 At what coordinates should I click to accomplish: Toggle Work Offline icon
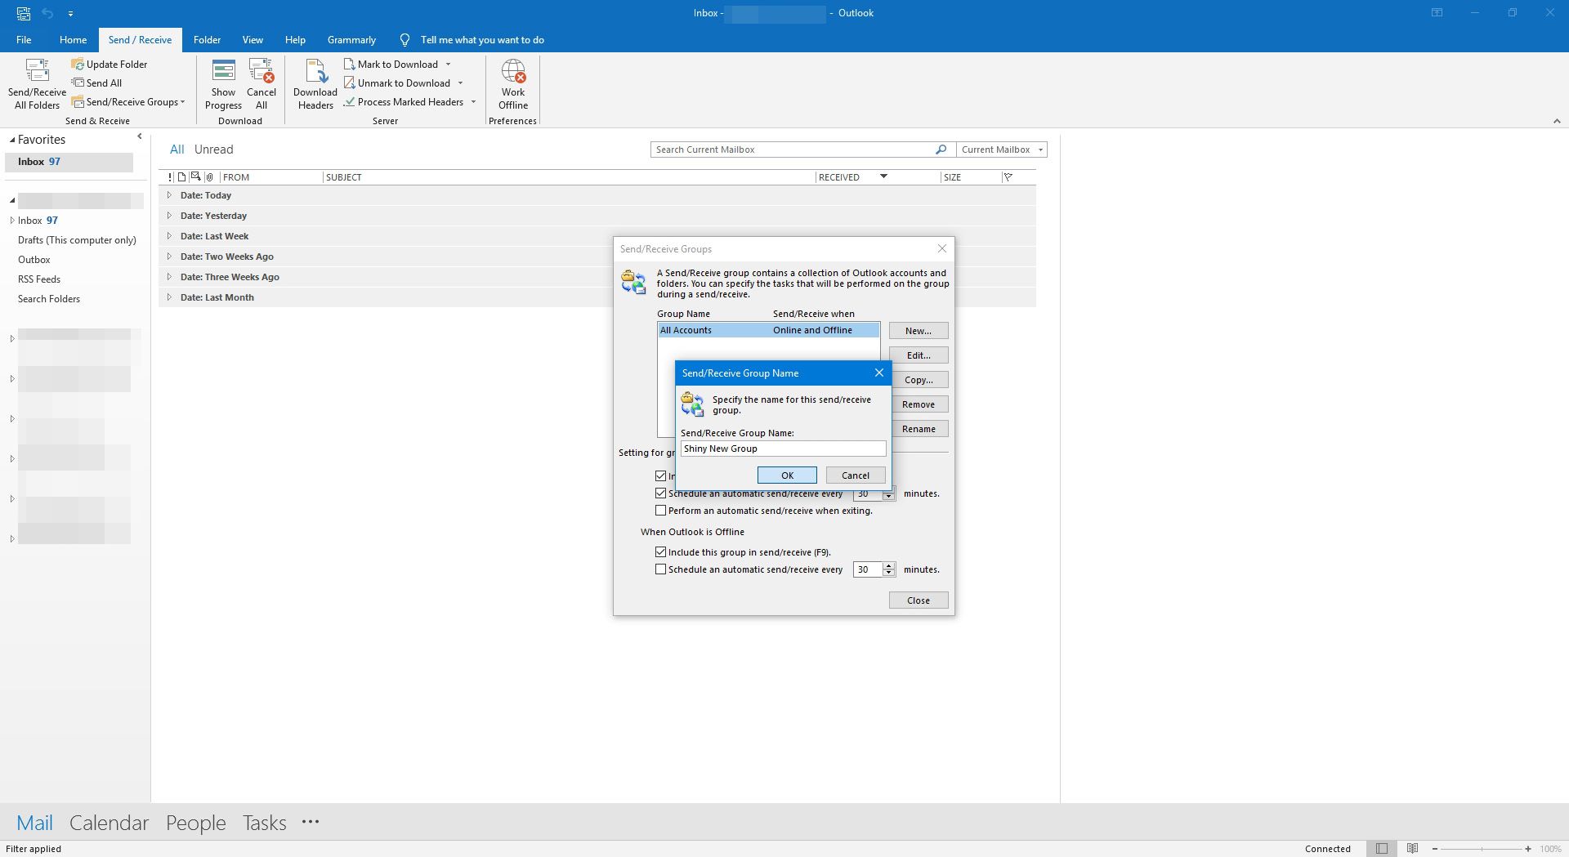point(513,70)
